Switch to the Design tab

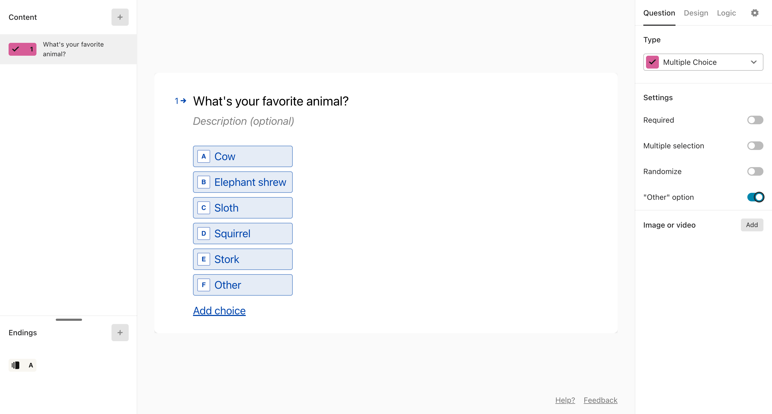(x=696, y=13)
